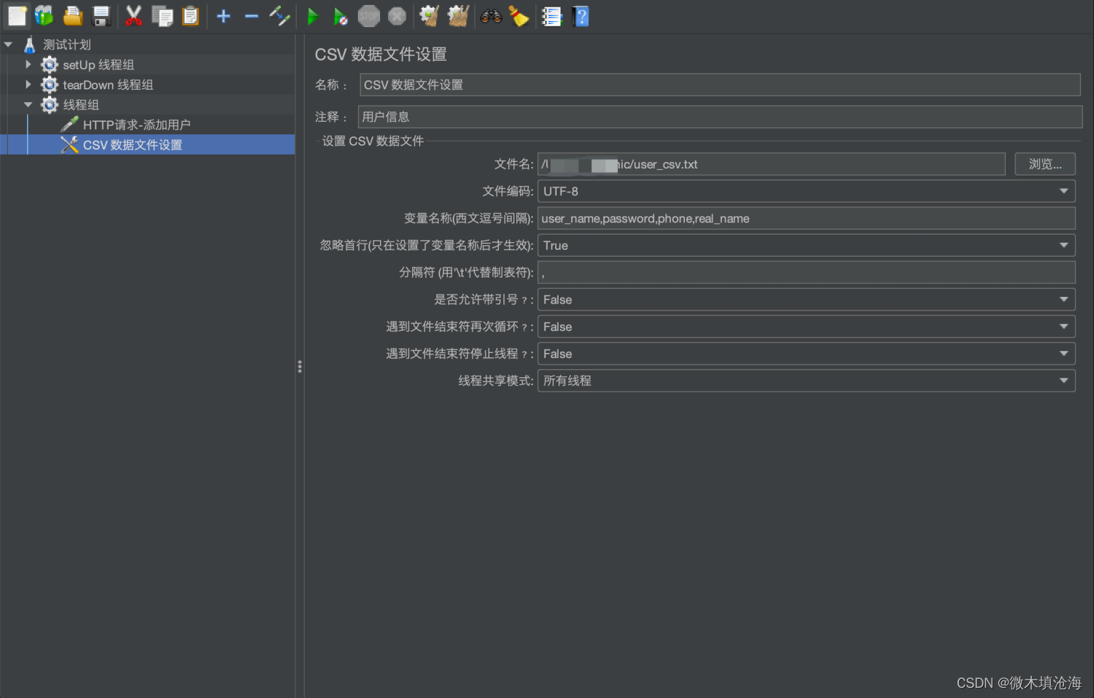Click the 名称 input field
This screenshot has width=1094, height=698.
click(720, 85)
